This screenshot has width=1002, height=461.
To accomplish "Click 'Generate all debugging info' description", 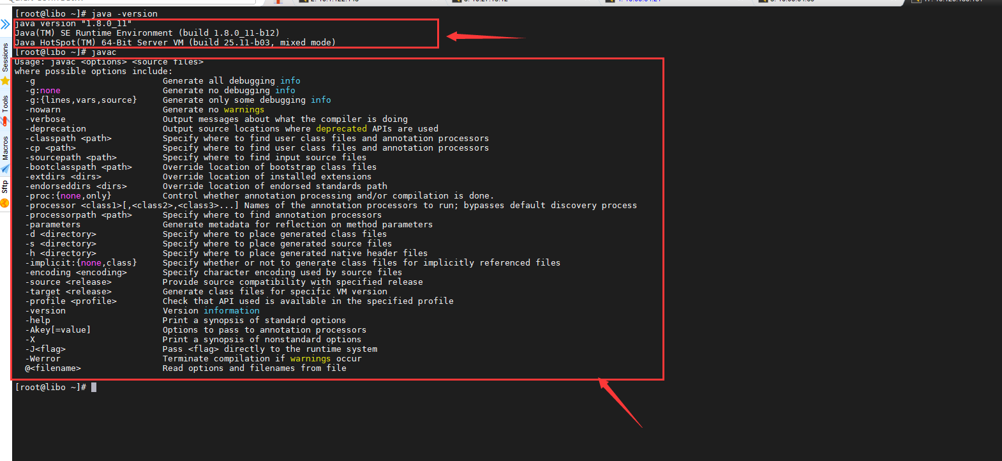I will [232, 81].
